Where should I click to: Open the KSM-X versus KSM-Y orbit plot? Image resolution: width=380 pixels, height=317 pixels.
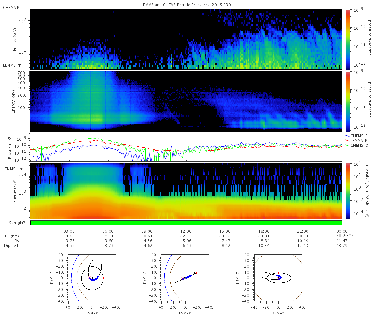click(92, 278)
